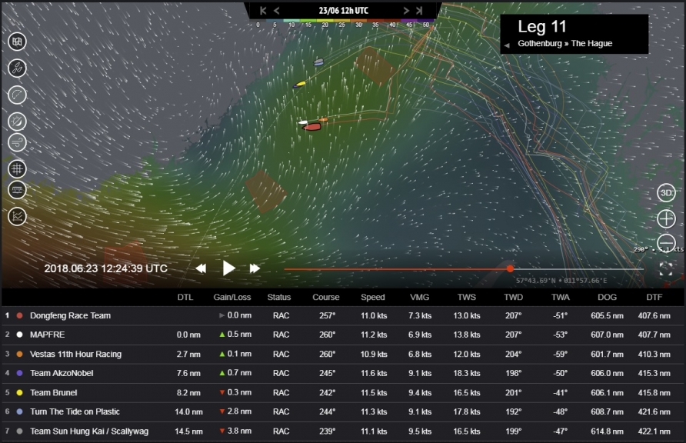Zoom out of the map
The image size is (686, 443).
point(666,242)
